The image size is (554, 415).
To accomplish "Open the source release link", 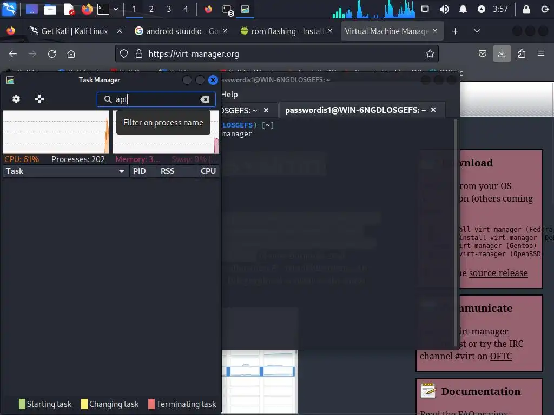I will [498, 273].
